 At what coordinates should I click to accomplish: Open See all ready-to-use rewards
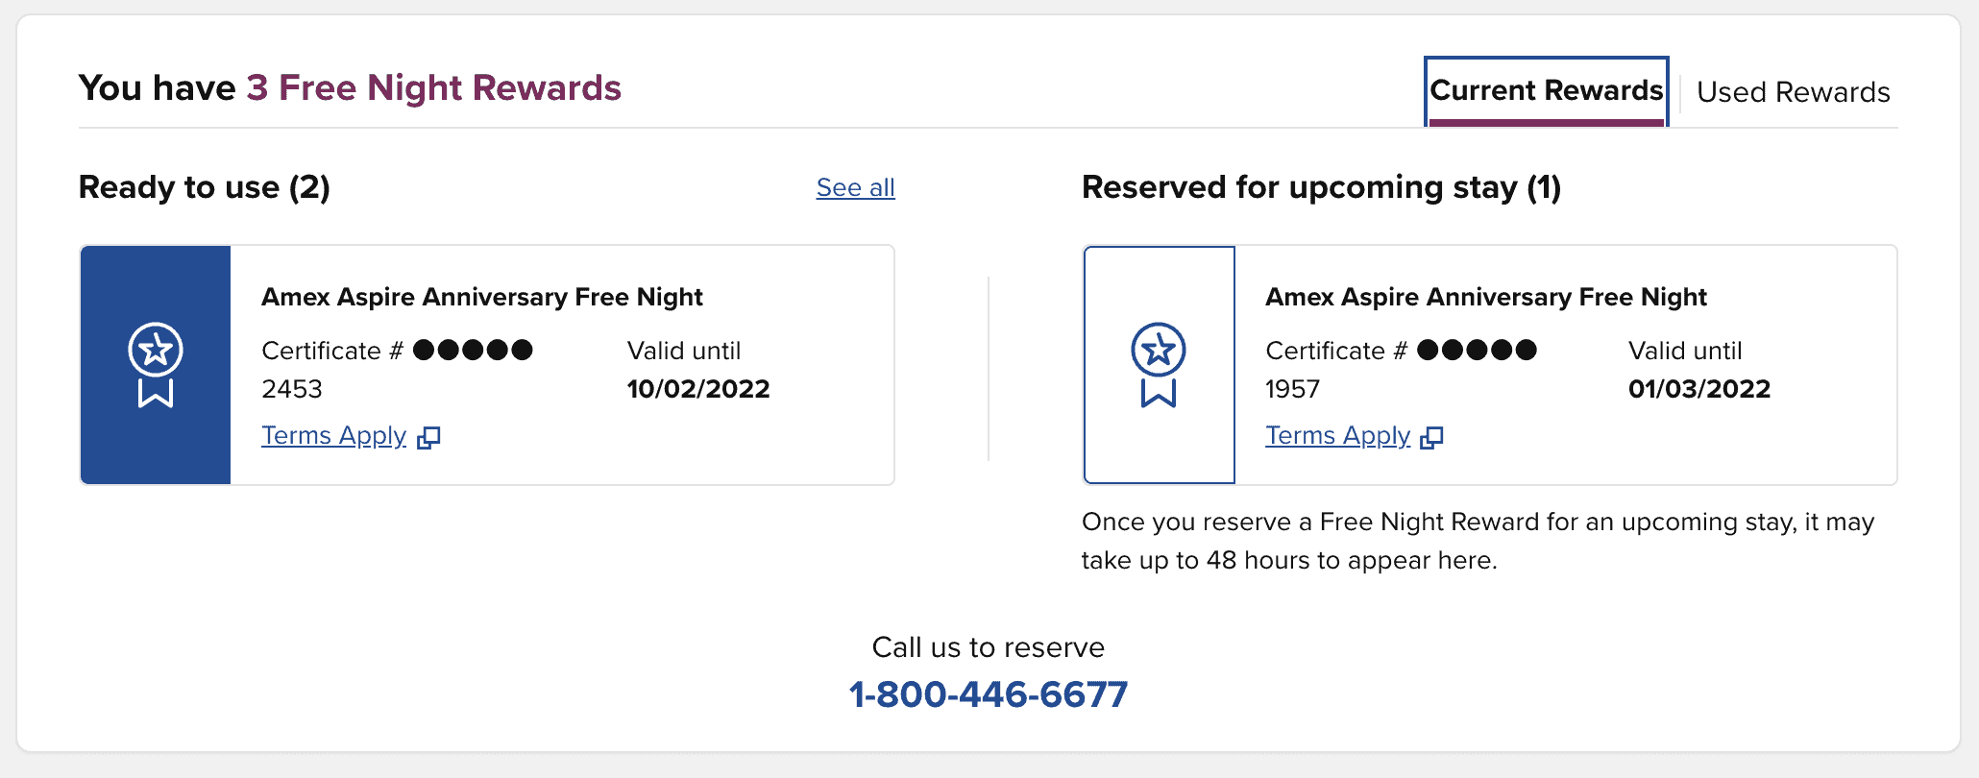pos(855,187)
